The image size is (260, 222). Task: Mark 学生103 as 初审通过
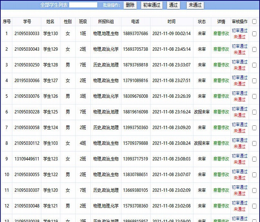[x=240, y=140]
